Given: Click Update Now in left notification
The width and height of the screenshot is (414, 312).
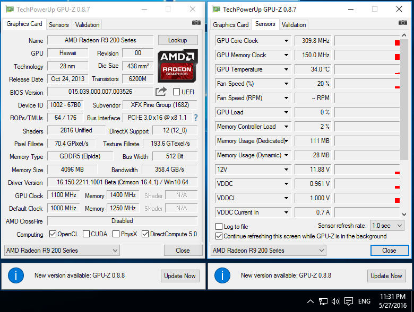Looking at the screenshot, I should click(180, 276).
